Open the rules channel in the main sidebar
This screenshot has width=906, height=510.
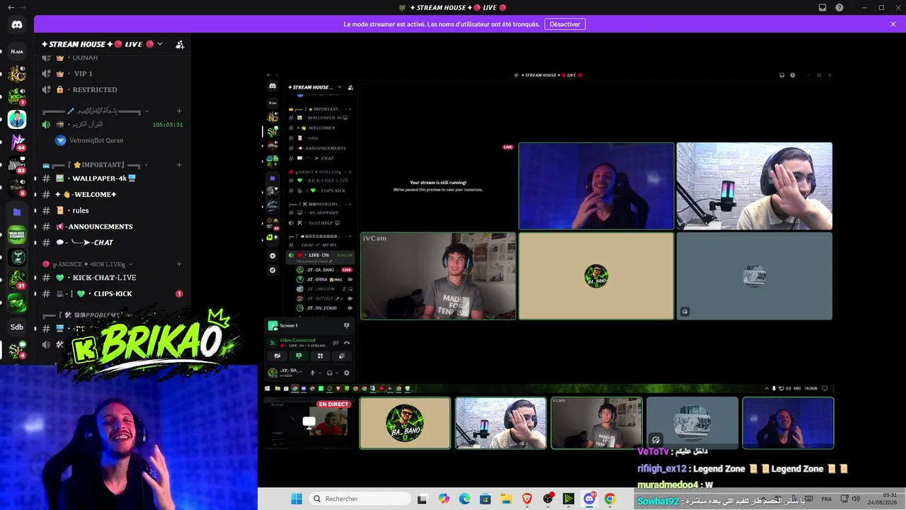click(113, 210)
